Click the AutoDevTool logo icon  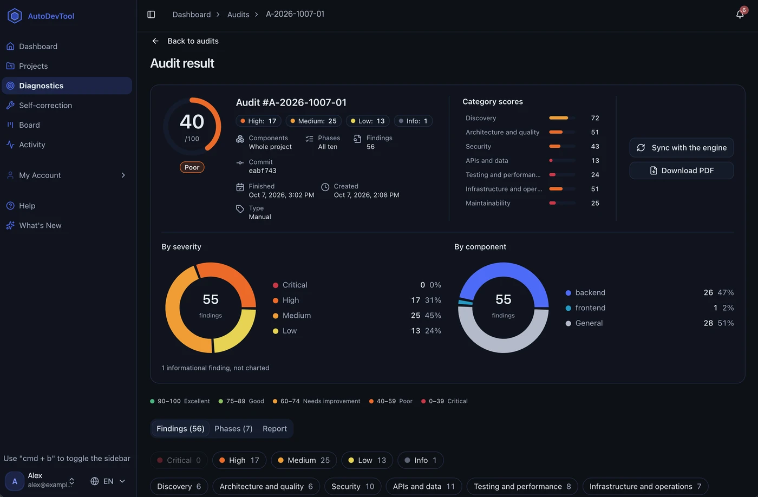point(15,16)
